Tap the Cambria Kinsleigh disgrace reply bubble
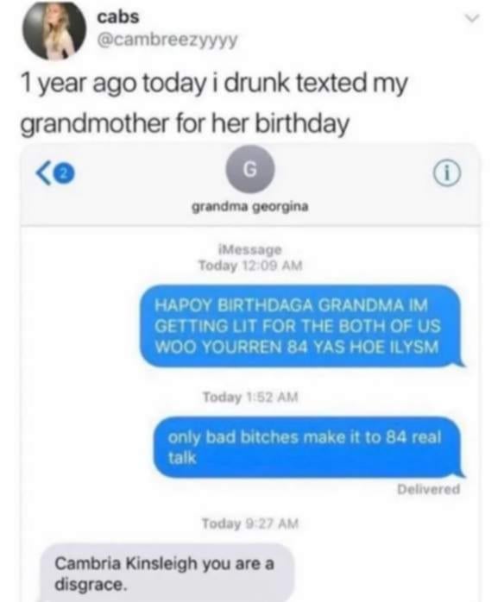504x602 pixels. point(167,573)
